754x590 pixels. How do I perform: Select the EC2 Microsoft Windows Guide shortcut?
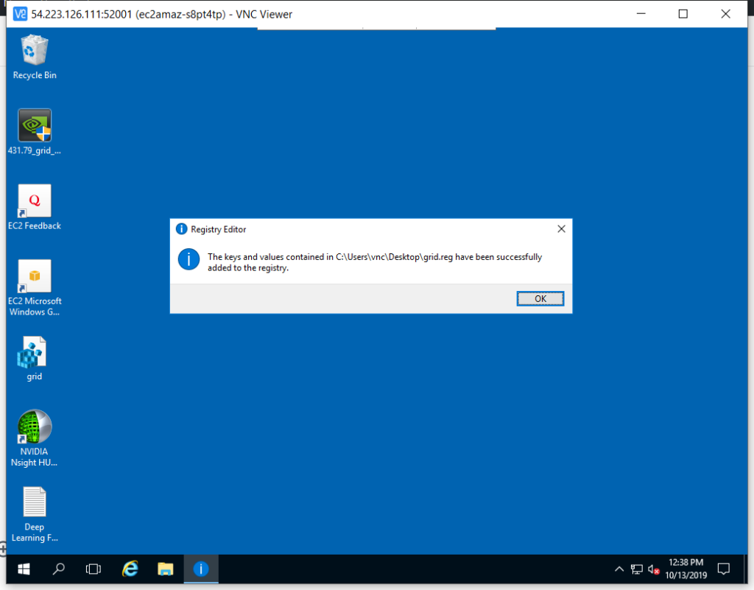[35, 277]
